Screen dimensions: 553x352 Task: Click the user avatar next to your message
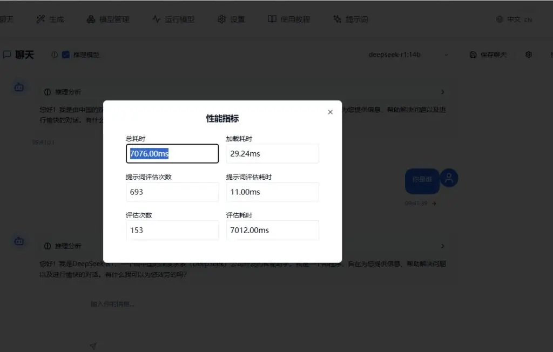[449, 178]
